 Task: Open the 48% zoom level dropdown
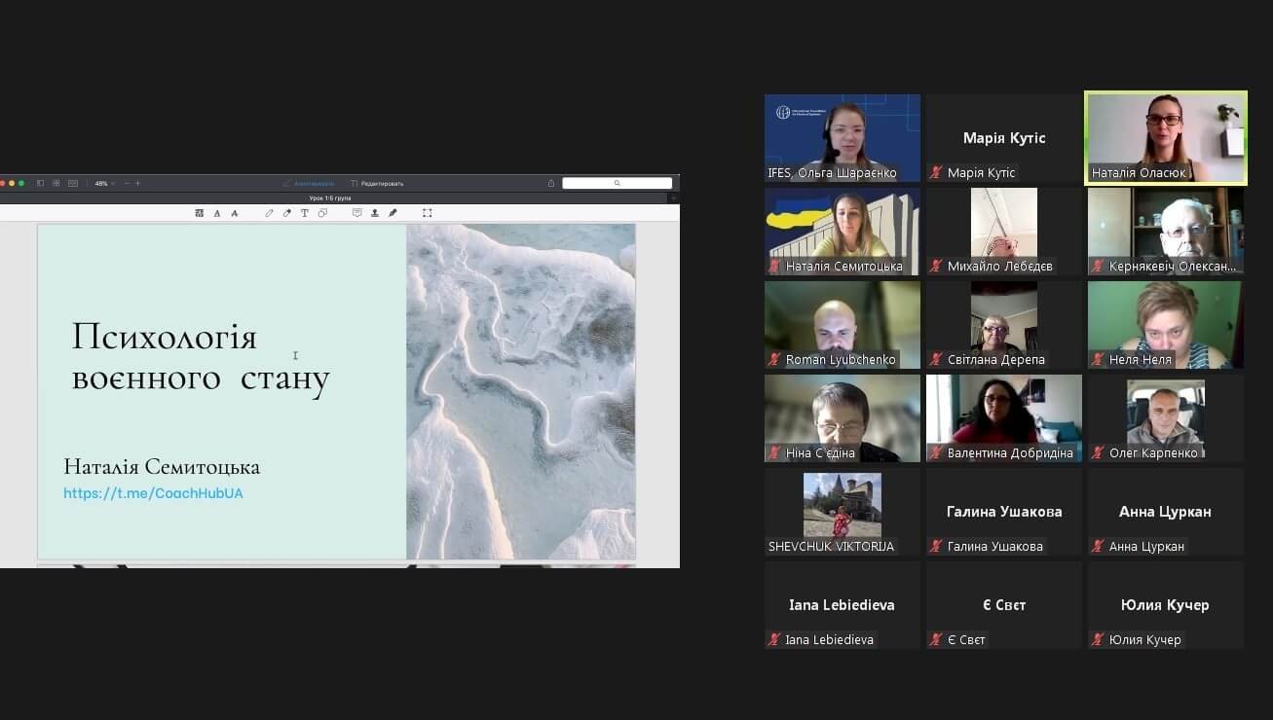tap(104, 183)
